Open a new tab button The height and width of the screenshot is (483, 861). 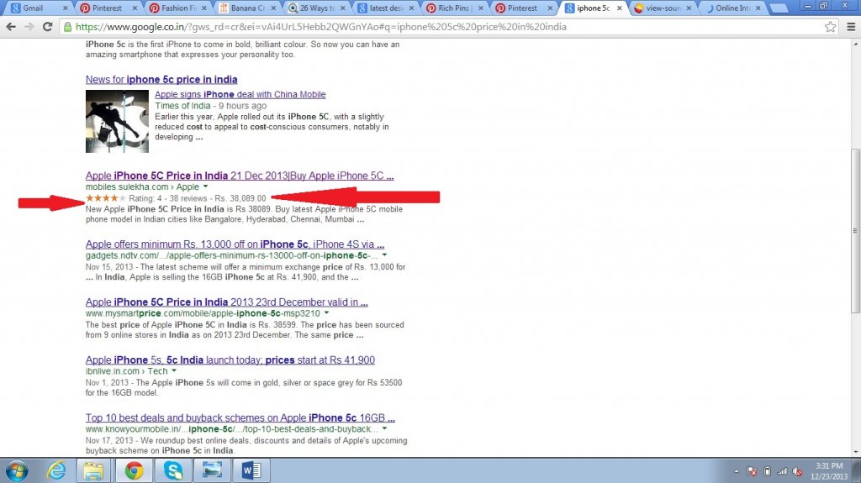tap(778, 8)
